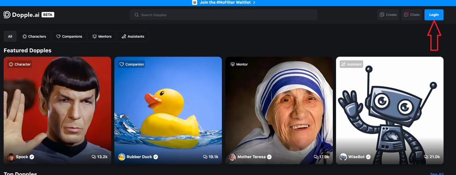Click the Rubber Duck name label

139,157
